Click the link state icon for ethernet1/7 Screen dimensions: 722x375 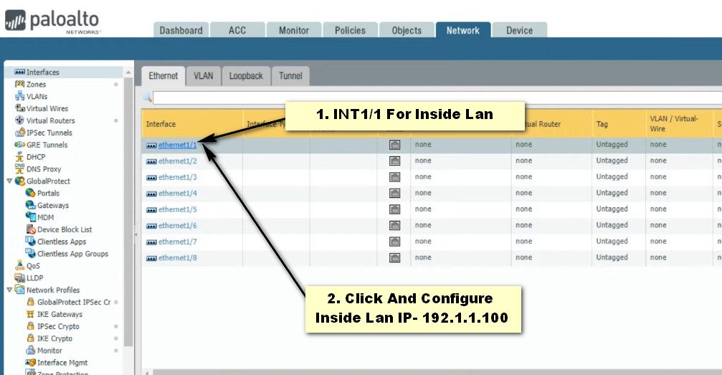394,242
